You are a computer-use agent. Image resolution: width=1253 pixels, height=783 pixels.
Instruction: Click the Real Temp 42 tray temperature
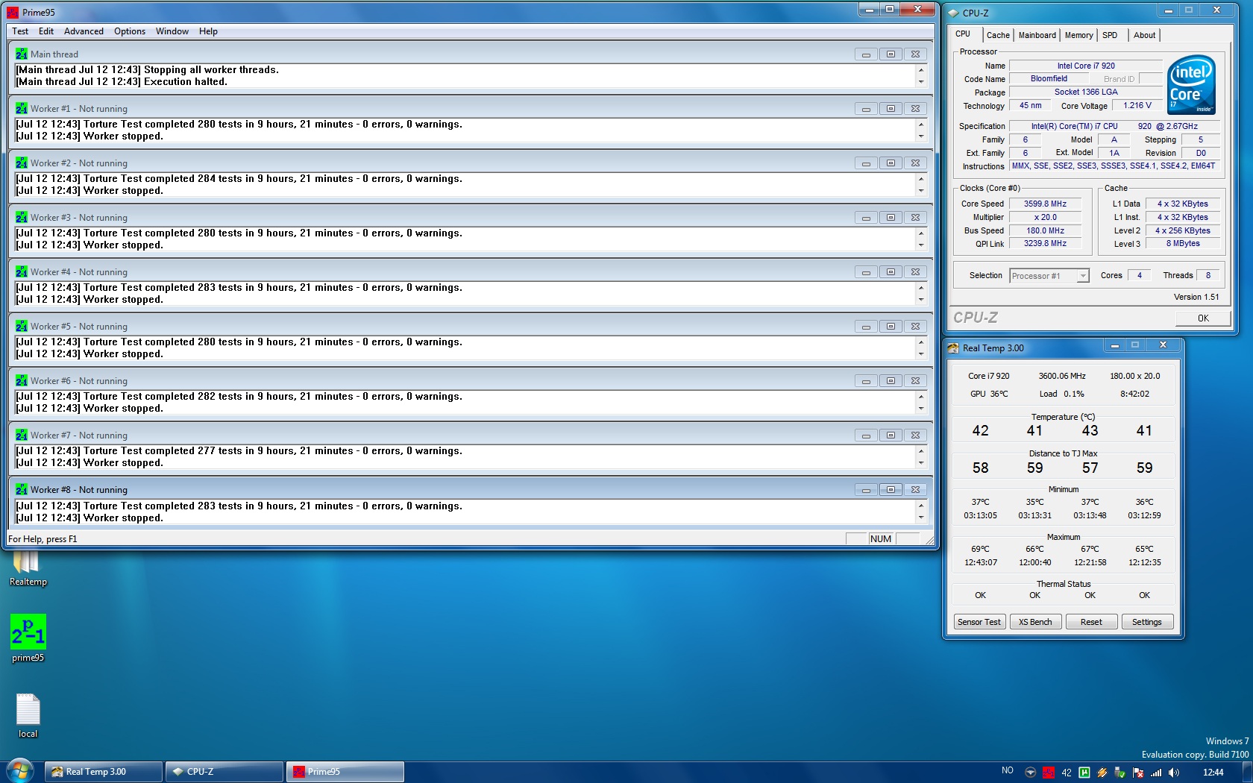point(1067,773)
